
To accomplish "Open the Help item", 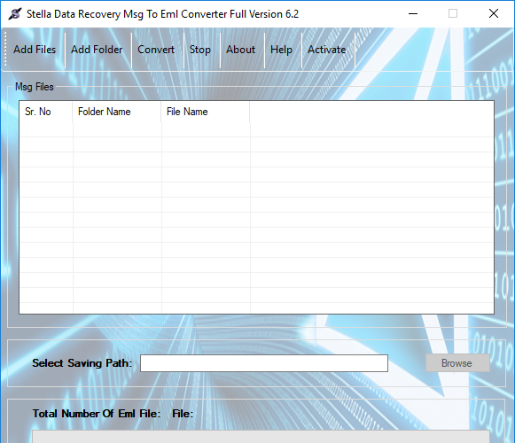I will 281,50.
